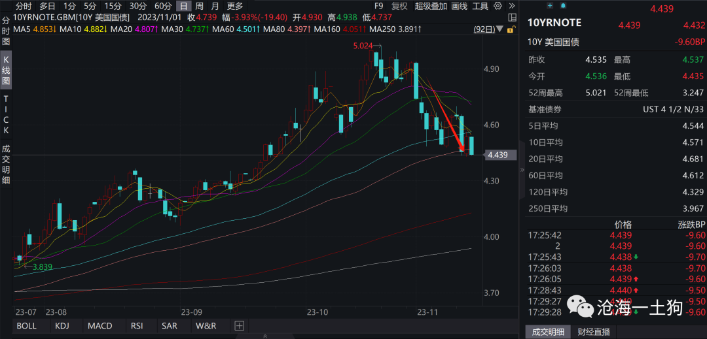Select the 日 daily interval

(x=183, y=7)
